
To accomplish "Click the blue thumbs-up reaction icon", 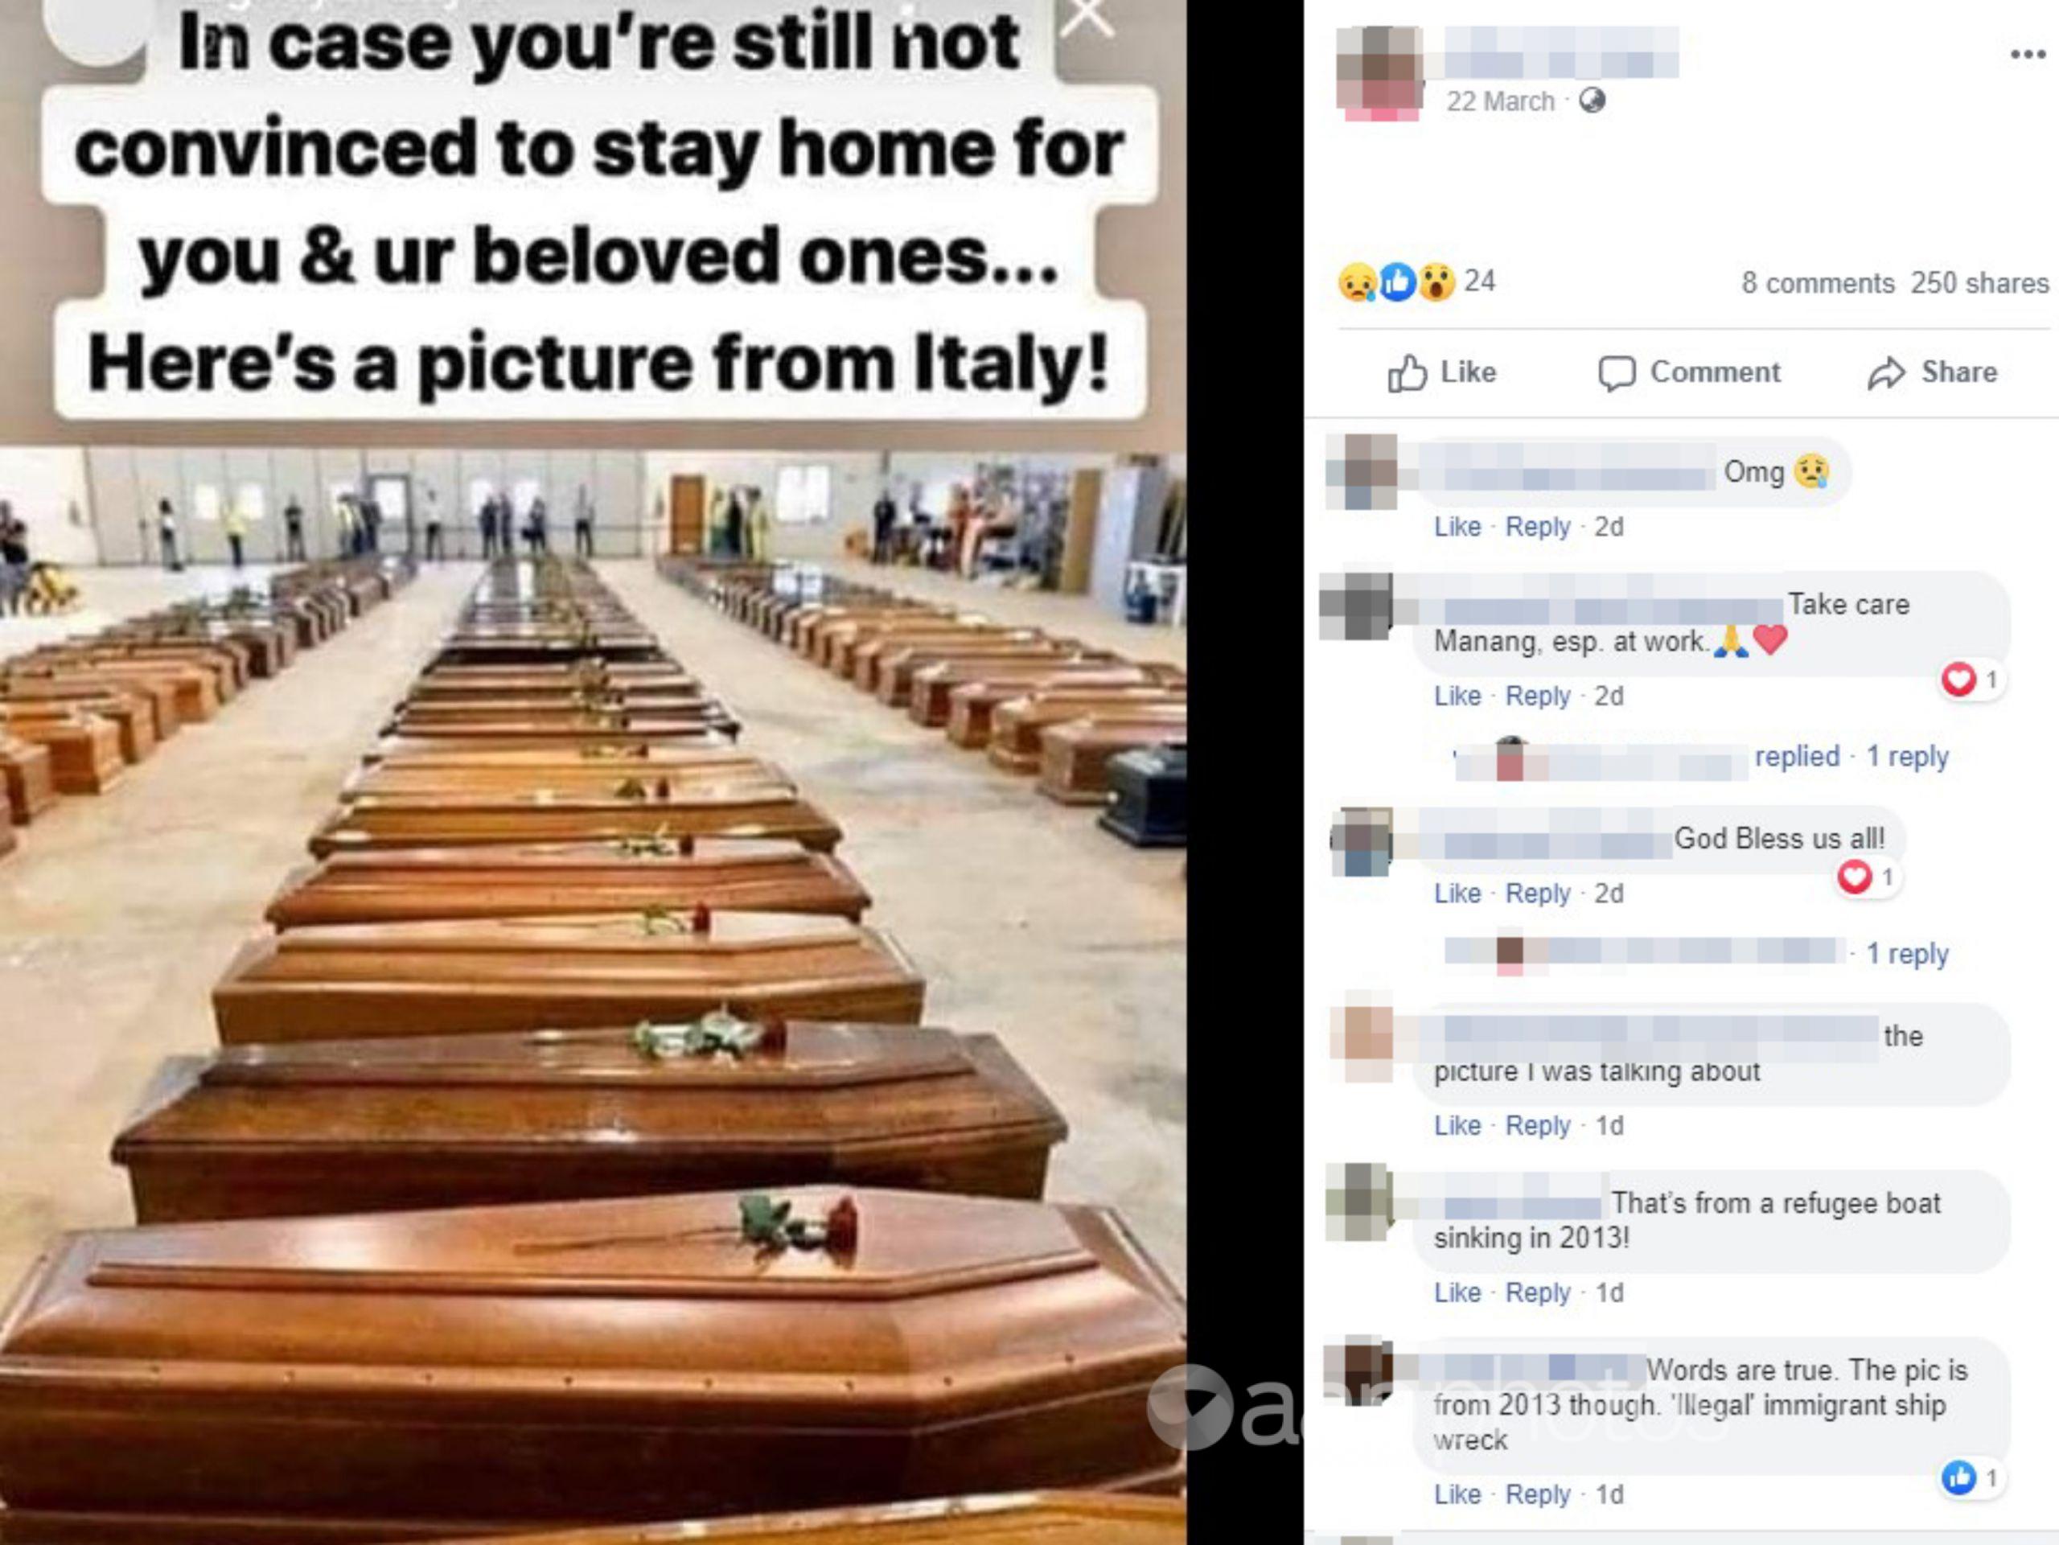I will [x=1397, y=282].
